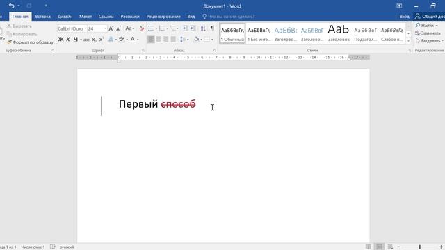Expand bullets list dropdown arrow
This screenshot has height=250, width=445.
click(156, 28)
